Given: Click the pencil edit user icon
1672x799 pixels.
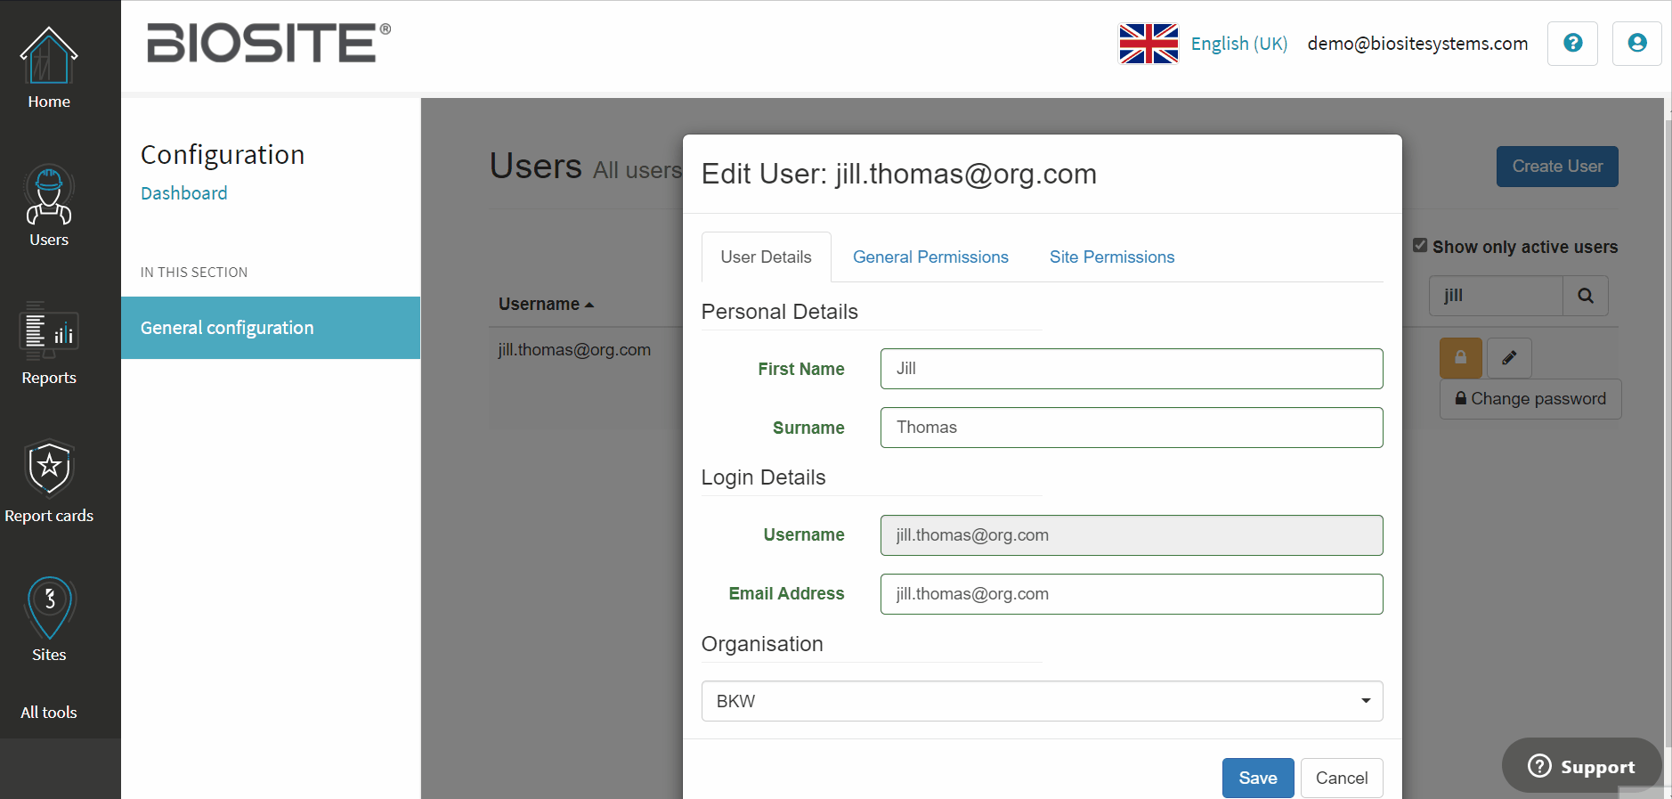Looking at the screenshot, I should pyautogui.click(x=1509, y=358).
